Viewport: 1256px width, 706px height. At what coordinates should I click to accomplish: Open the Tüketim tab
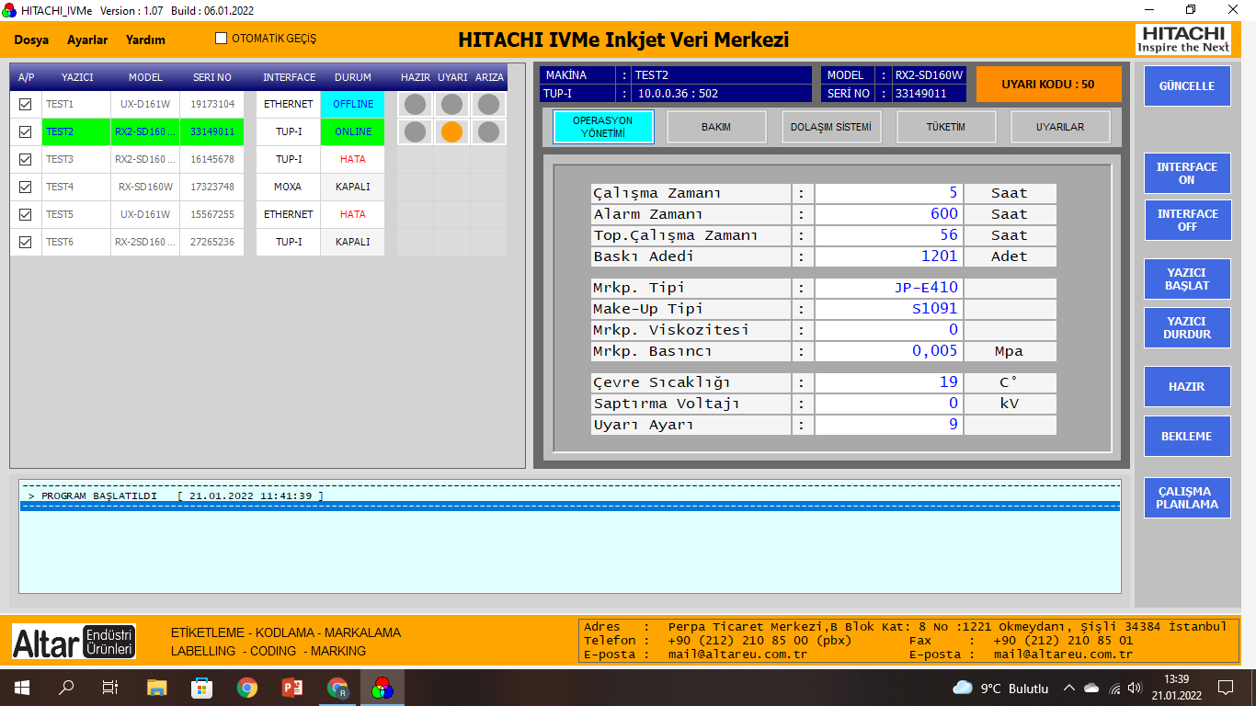tap(946, 127)
